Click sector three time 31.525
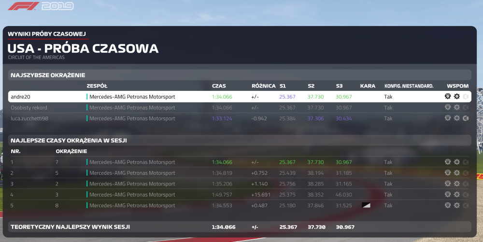The height and width of the screenshot is (242, 483). (344, 205)
